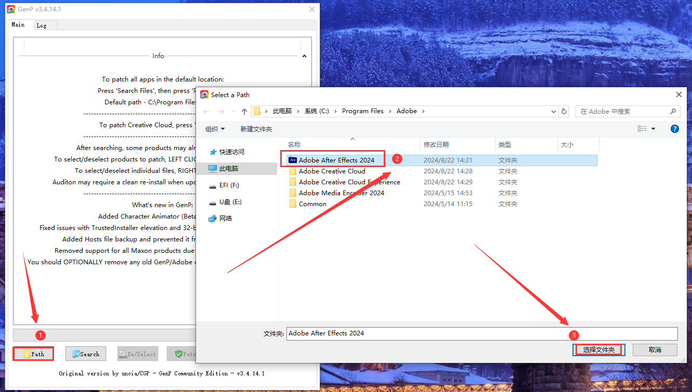Select the Common folder
The height and width of the screenshot is (392, 692).
(x=312, y=204)
